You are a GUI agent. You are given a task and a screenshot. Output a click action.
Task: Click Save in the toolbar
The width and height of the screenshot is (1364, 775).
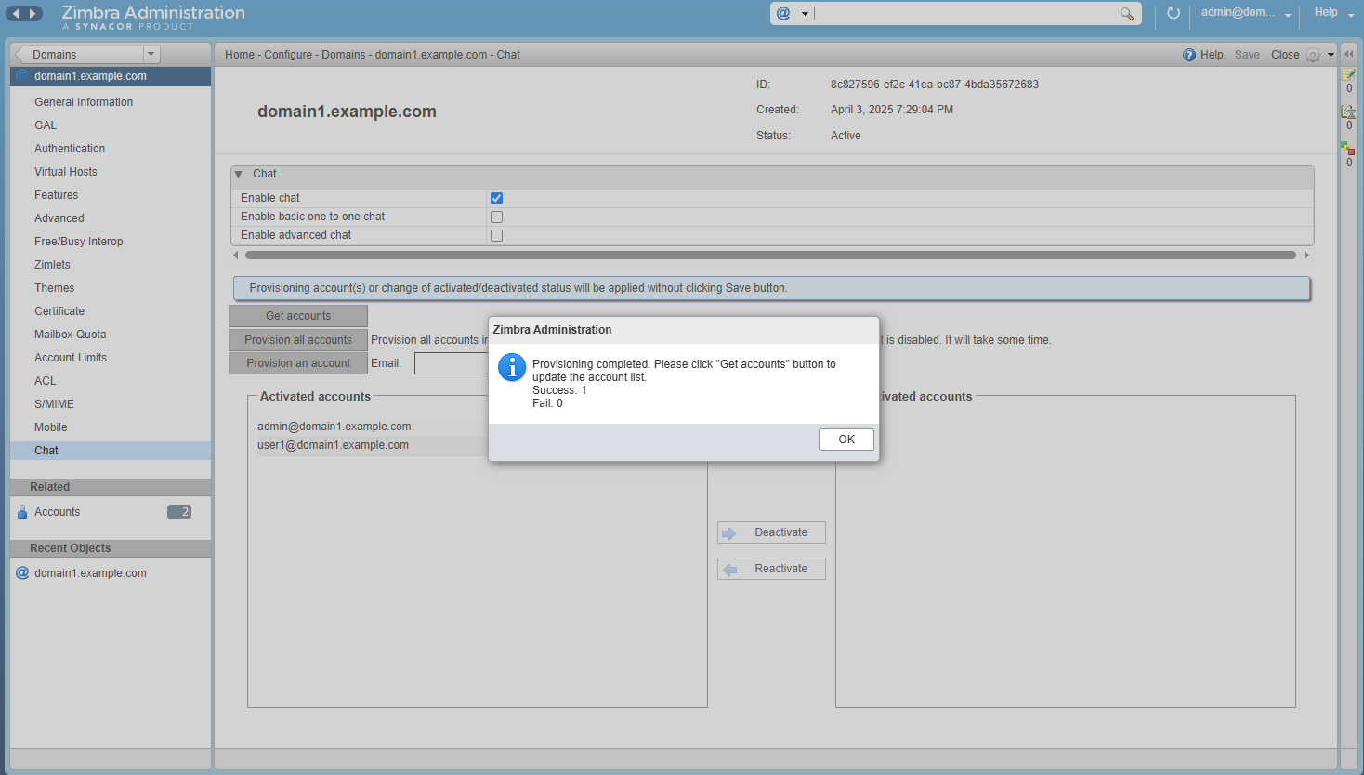(x=1247, y=55)
